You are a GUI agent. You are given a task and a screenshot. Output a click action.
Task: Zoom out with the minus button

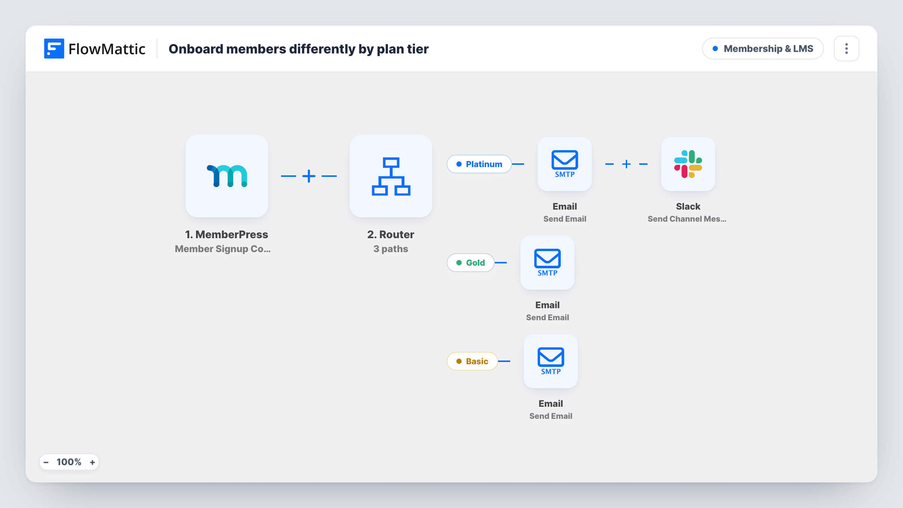point(46,462)
